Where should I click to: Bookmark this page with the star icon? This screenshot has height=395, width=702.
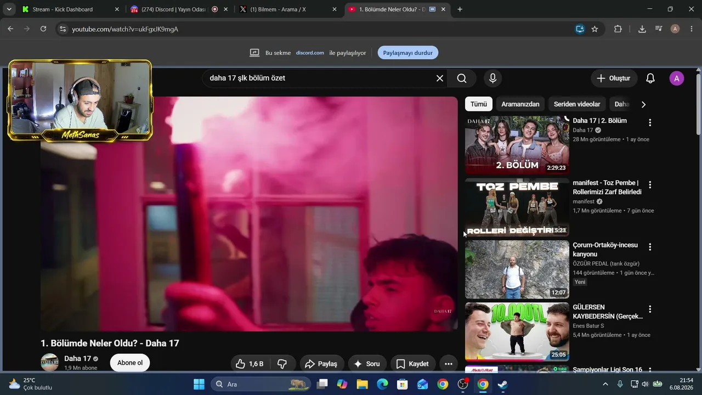[595, 29]
